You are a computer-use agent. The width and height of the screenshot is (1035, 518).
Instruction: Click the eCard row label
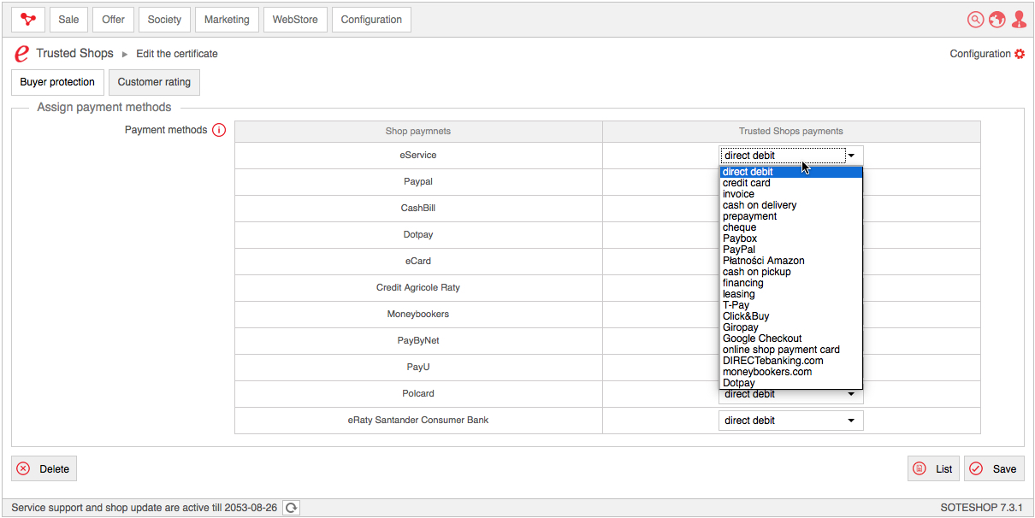pyautogui.click(x=418, y=262)
